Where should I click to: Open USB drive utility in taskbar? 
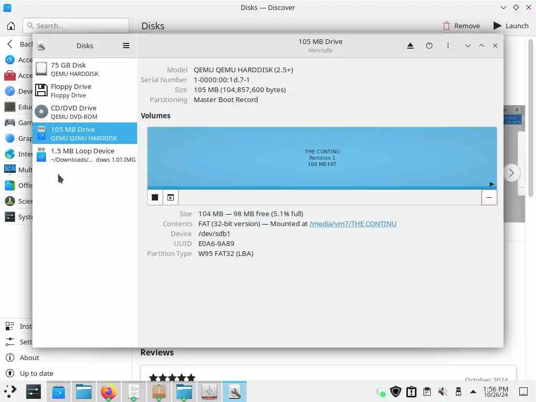coord(209,392)
